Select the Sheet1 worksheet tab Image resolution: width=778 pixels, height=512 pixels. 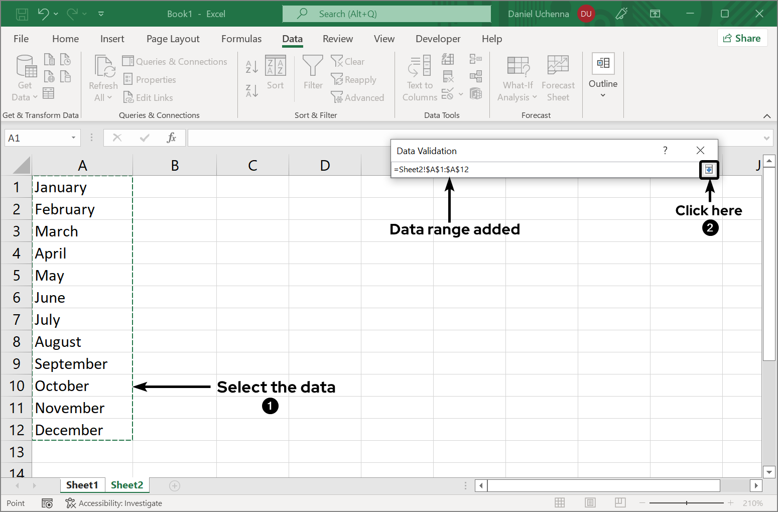point(82,485)
